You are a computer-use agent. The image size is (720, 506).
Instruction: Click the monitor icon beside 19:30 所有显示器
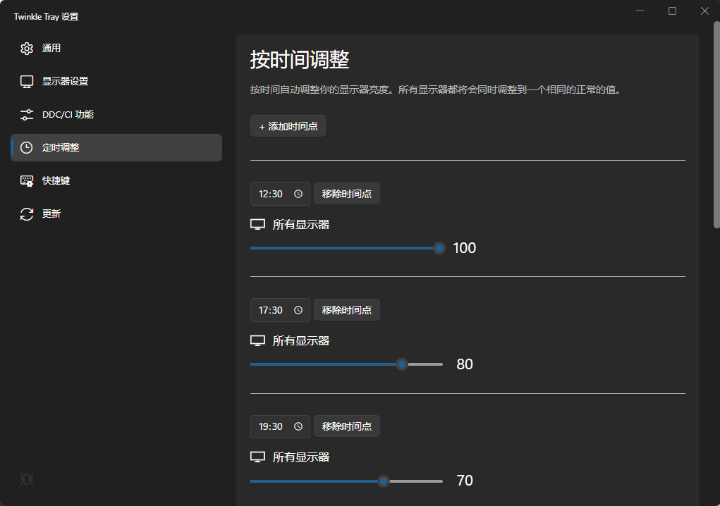coord(257,456)
